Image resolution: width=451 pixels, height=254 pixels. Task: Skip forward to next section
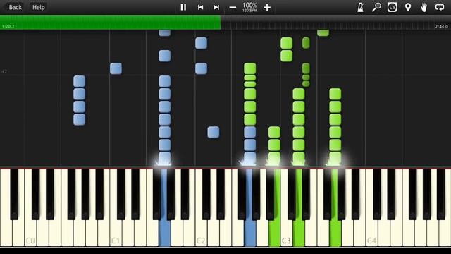(216, 7)
